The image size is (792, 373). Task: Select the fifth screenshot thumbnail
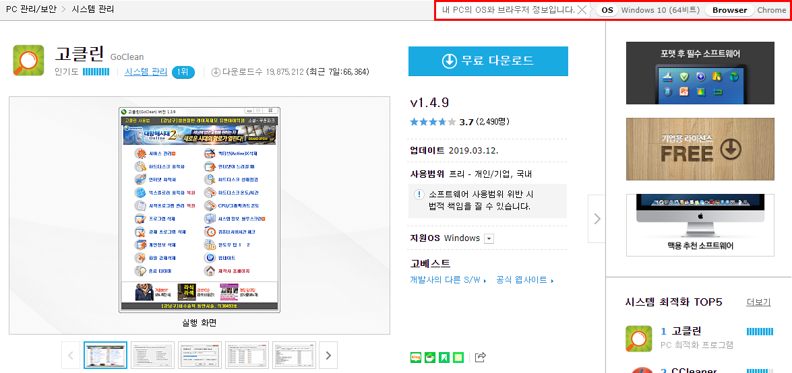coord(295,355)
